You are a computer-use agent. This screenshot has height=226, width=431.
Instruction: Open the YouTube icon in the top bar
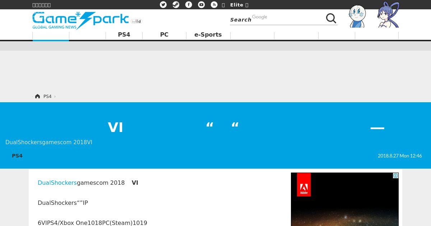pyautogui.click(x=201, y=5)
